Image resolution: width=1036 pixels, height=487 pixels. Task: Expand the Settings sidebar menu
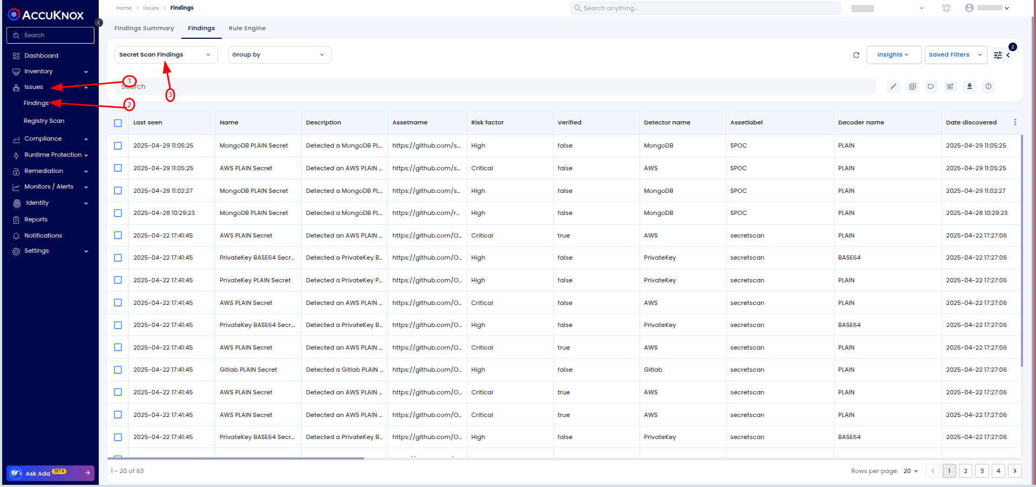pos(86,251)
